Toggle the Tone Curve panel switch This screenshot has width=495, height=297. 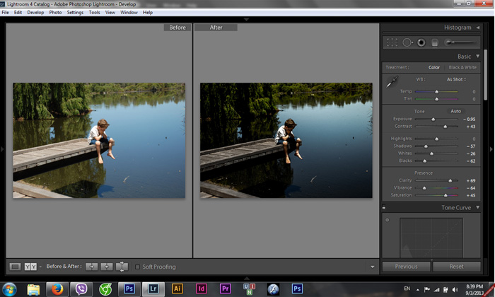384,207
